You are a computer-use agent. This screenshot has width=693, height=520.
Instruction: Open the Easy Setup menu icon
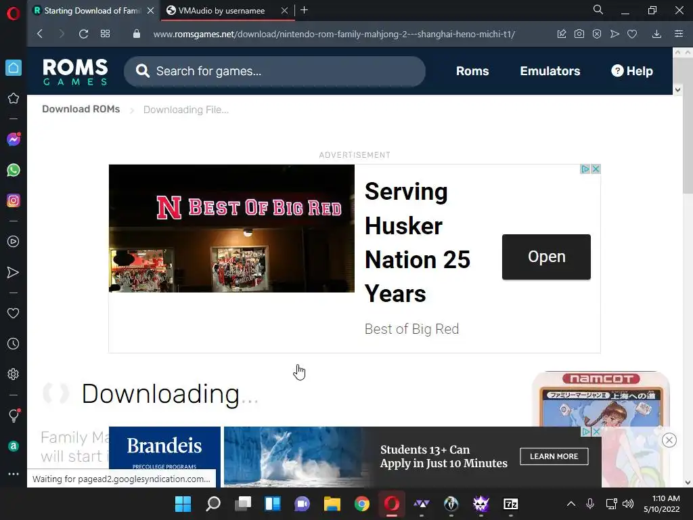(679, 34)
